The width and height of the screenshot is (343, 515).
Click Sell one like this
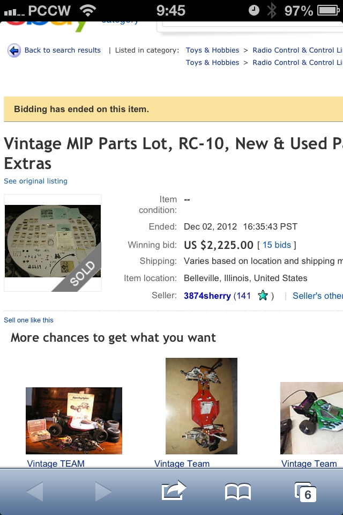pos(28,320)
